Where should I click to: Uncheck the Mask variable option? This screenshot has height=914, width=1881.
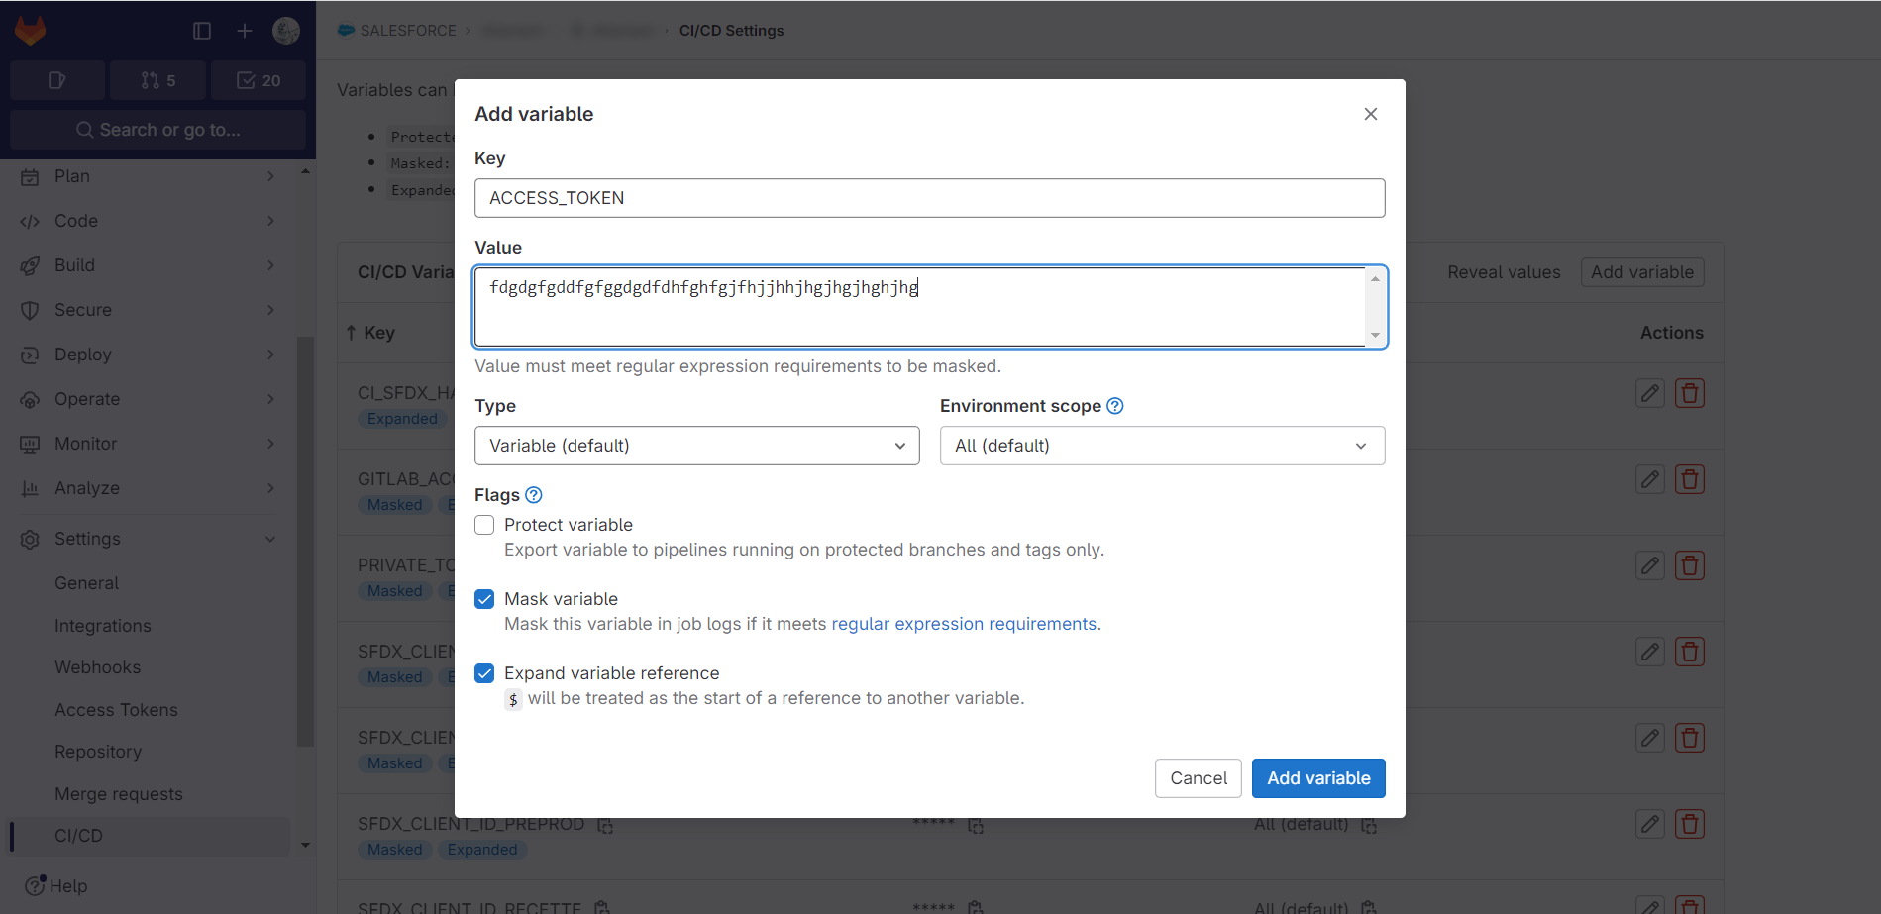click(484, 598)
